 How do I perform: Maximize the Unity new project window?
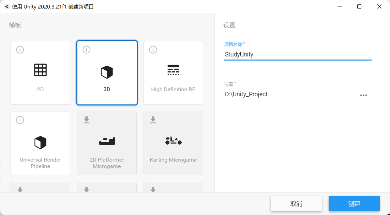click(x=359, y=6)
